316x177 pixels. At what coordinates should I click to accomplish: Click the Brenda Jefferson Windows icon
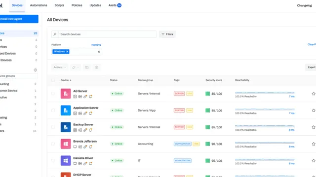tap(66, 144)
